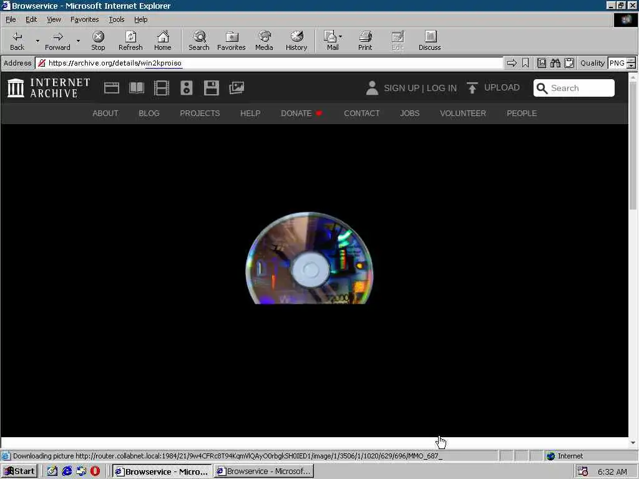Open the Windows Start button
This screenshot has width=639, height=479.
[x=19, y=472]
